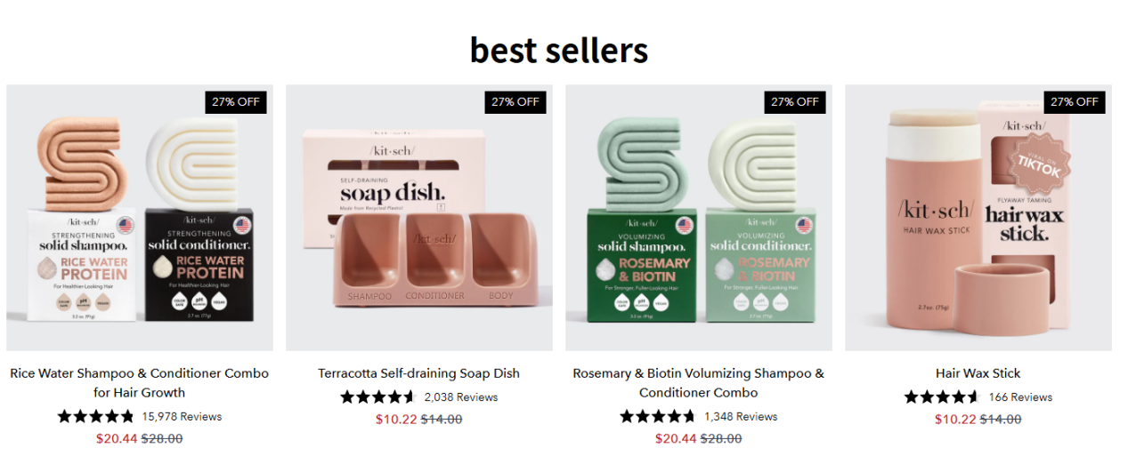Click the star rating for Rice Water Combo
1128x472 pixels.
(96, 416)
